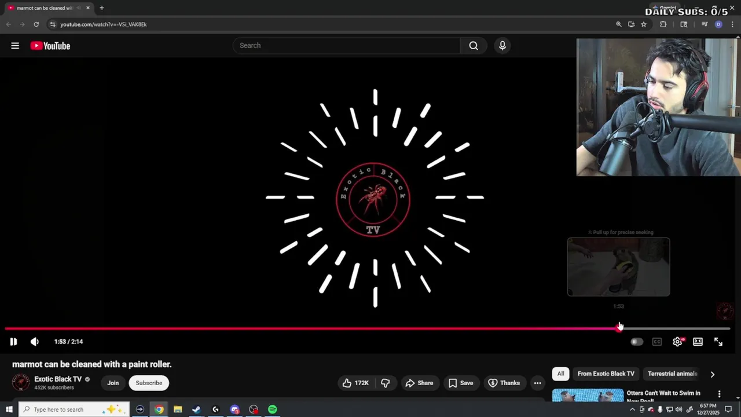Open the Otters swim video thumbnail
The image size is (741, 417).
pos(588,395)
